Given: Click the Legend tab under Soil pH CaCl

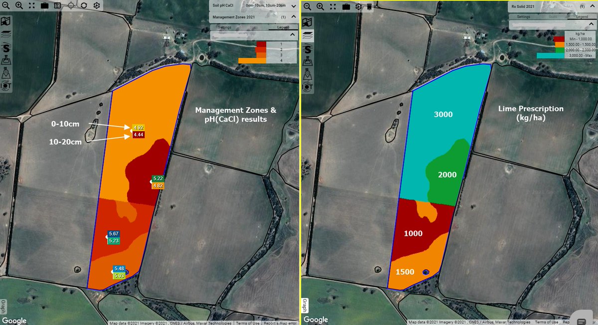Looking at the screenshot, I should pyautogui.click(x=283, y=28).
